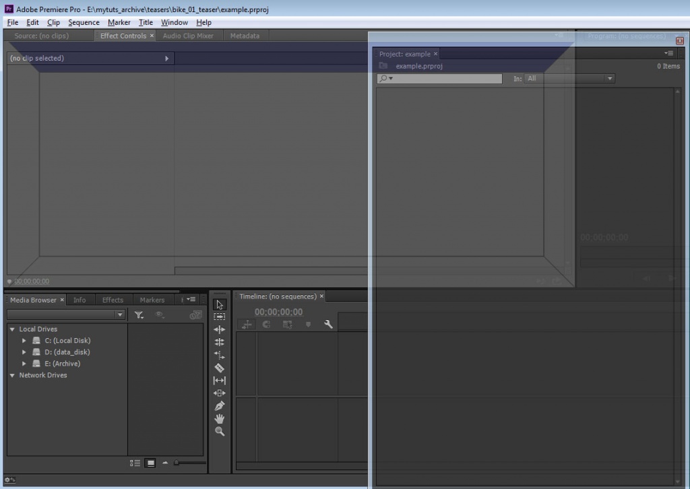The width and height of the screenshot is (690, 489).
Task: Open the Project panel flyout menu
Action: click(x=669, y=53)
